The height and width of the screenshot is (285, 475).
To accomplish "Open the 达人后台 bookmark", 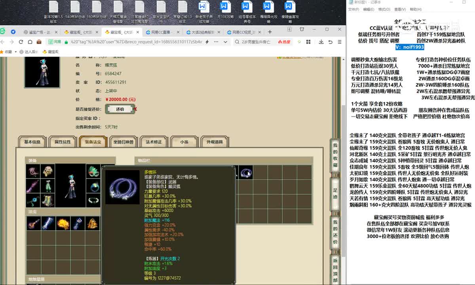I will tap(29, 52).
